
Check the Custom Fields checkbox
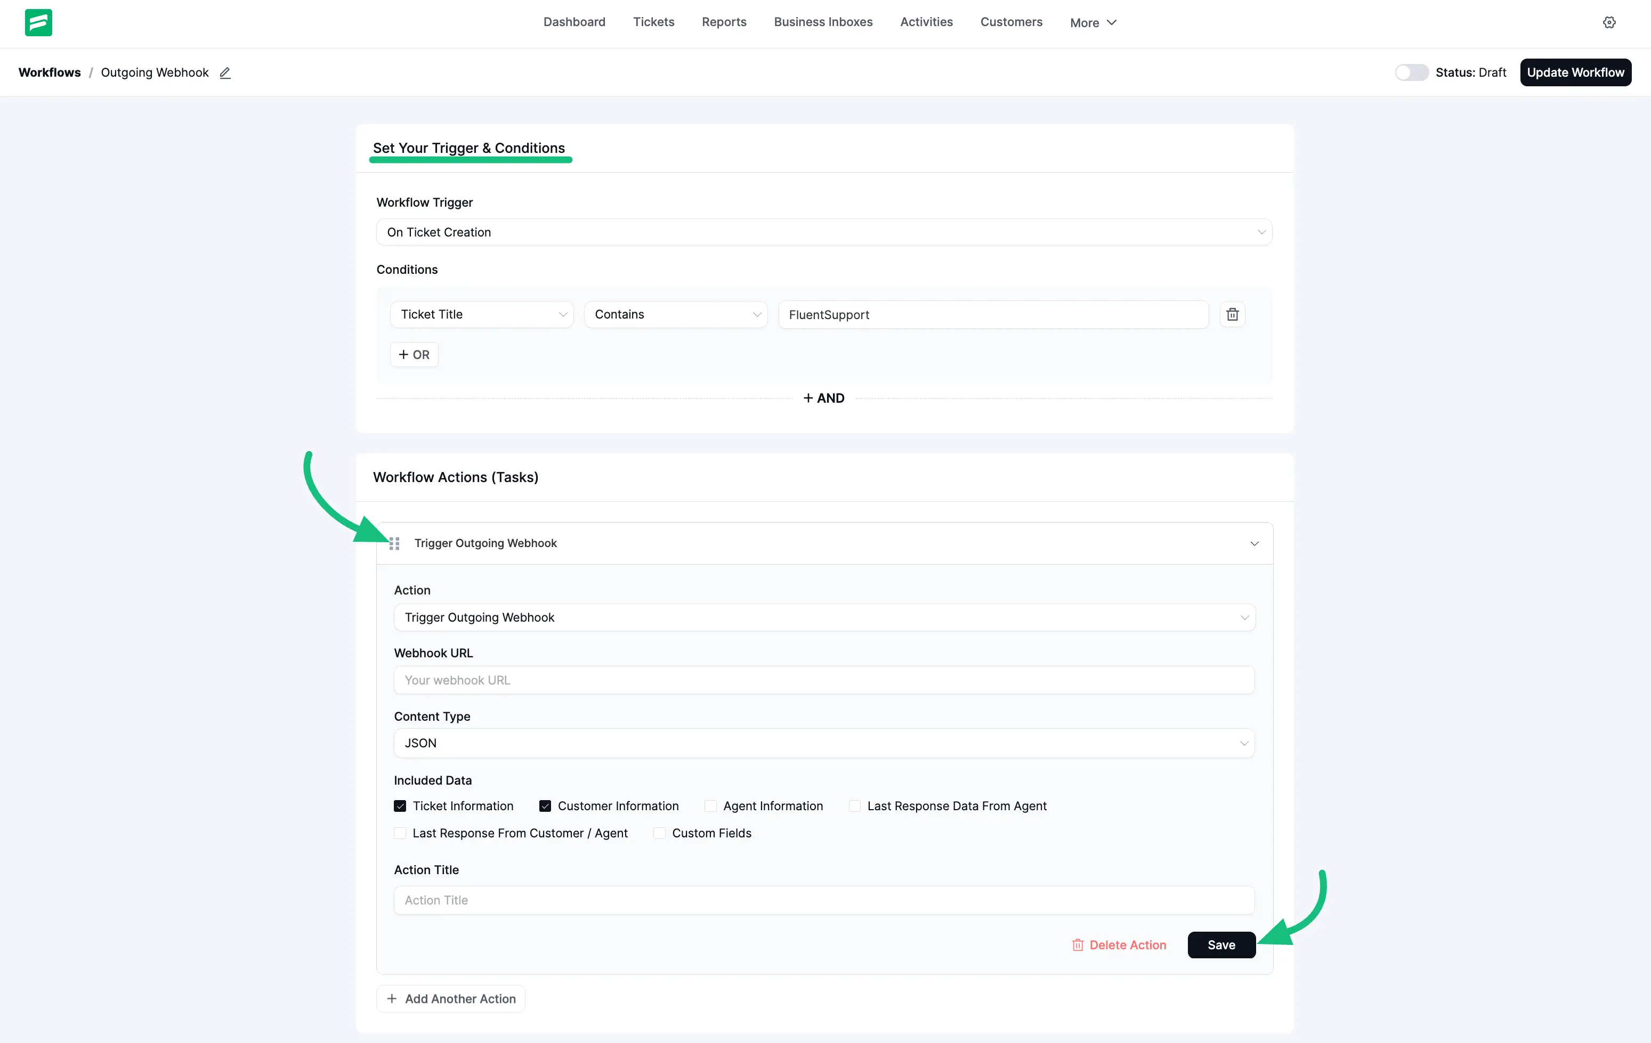659,833
